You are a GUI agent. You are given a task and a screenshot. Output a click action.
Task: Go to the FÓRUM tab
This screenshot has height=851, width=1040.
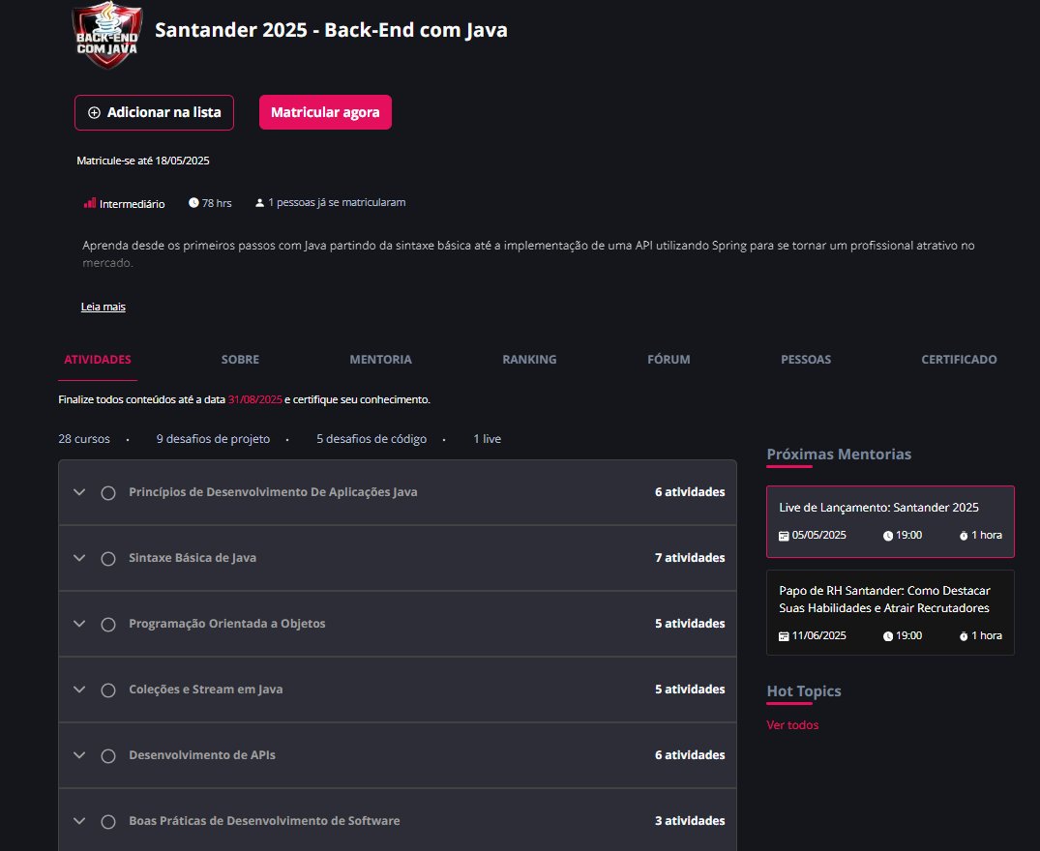click(669, 359)
